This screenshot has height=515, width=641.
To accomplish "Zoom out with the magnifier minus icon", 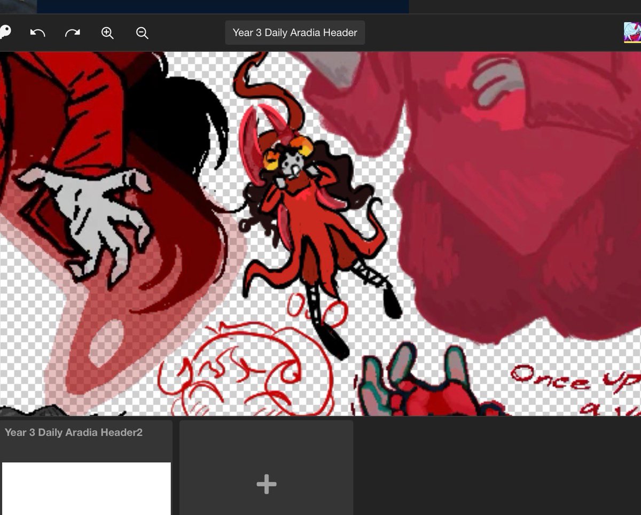I will 142,33.
